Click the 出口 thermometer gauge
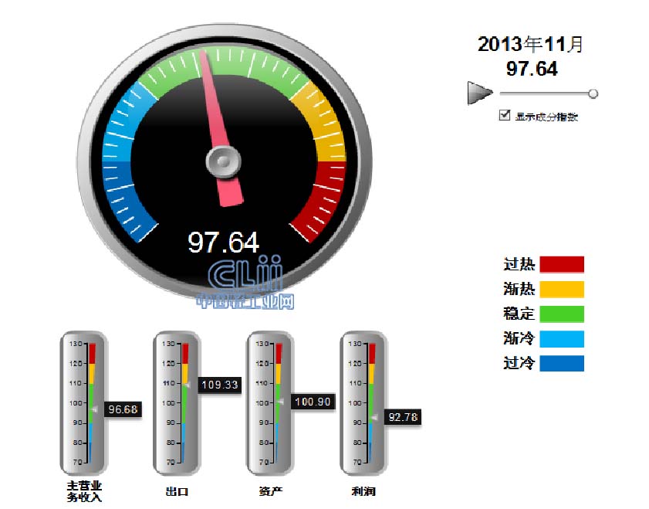Image resolution: width=649 pixels, height=509 pixels. tap(177, 403)
